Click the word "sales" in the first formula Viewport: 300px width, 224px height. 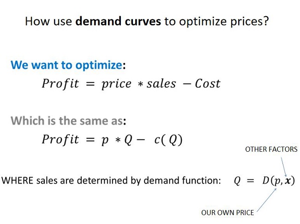(x=162, y=84)
